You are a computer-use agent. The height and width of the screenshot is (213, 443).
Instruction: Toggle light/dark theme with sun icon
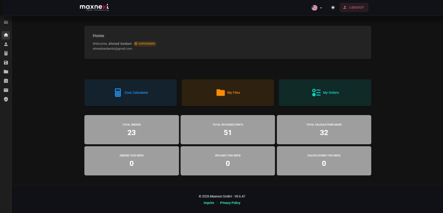point(333,8)
